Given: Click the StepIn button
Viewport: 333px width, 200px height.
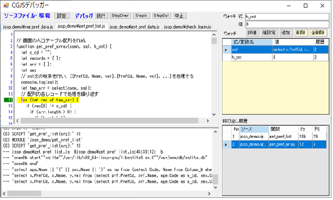Looking at the screenshot, I should click(x=141, y=16).
